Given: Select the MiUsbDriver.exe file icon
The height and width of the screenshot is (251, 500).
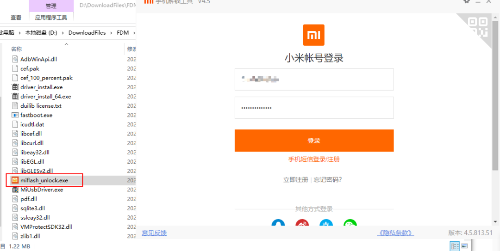Looking at the screenshot, I should tap(15, 190).
